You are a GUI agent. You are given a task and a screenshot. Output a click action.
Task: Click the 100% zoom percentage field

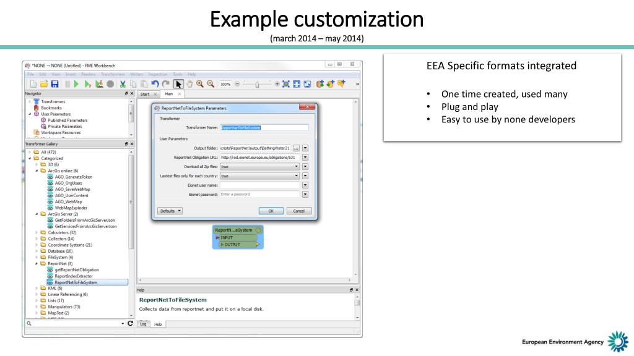[225, 84]
